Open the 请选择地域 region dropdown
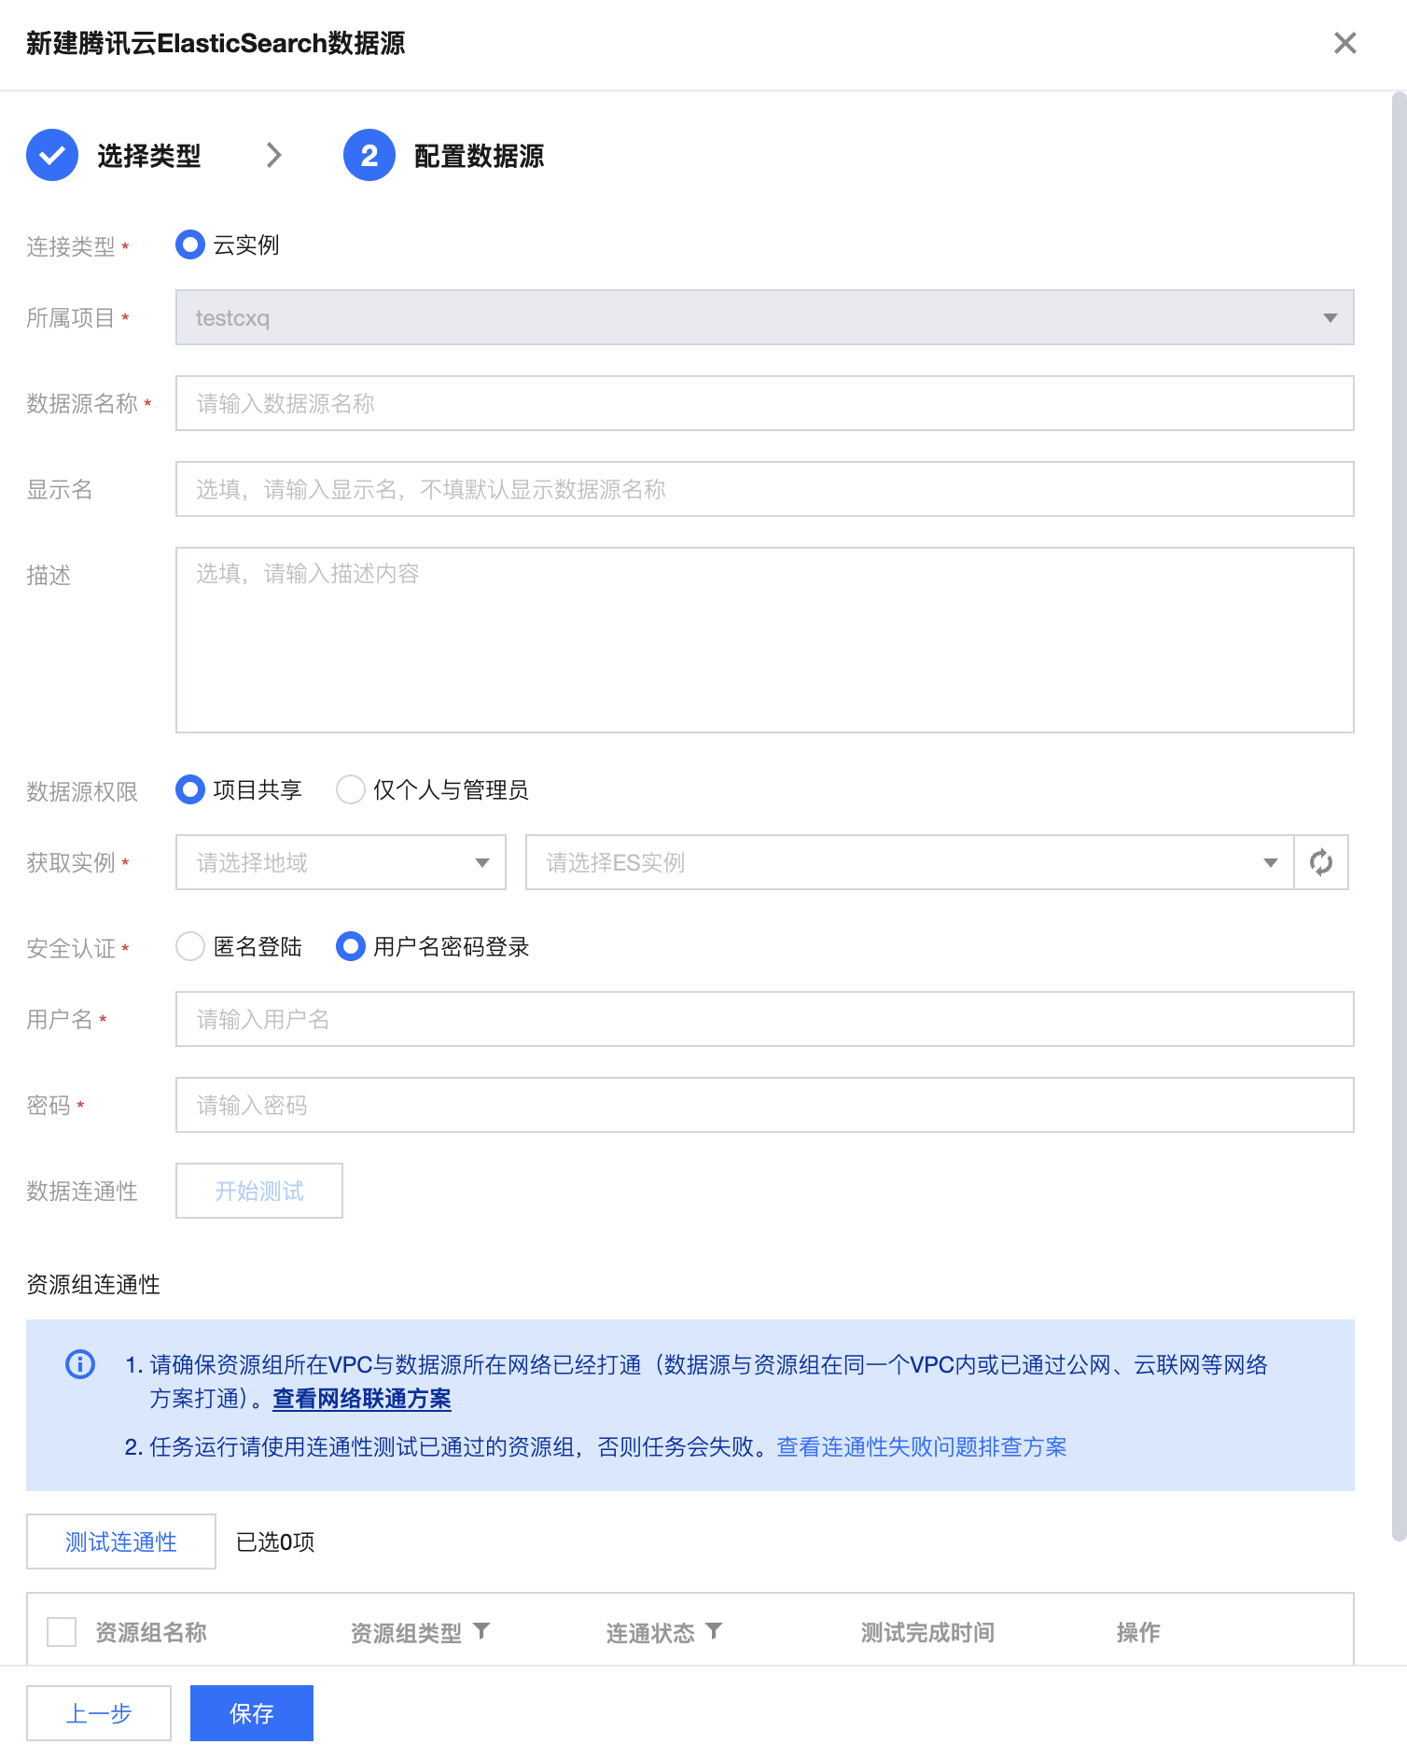Image resolution: width=1407 pixels, height=1758 pixels. pos(341,862)
